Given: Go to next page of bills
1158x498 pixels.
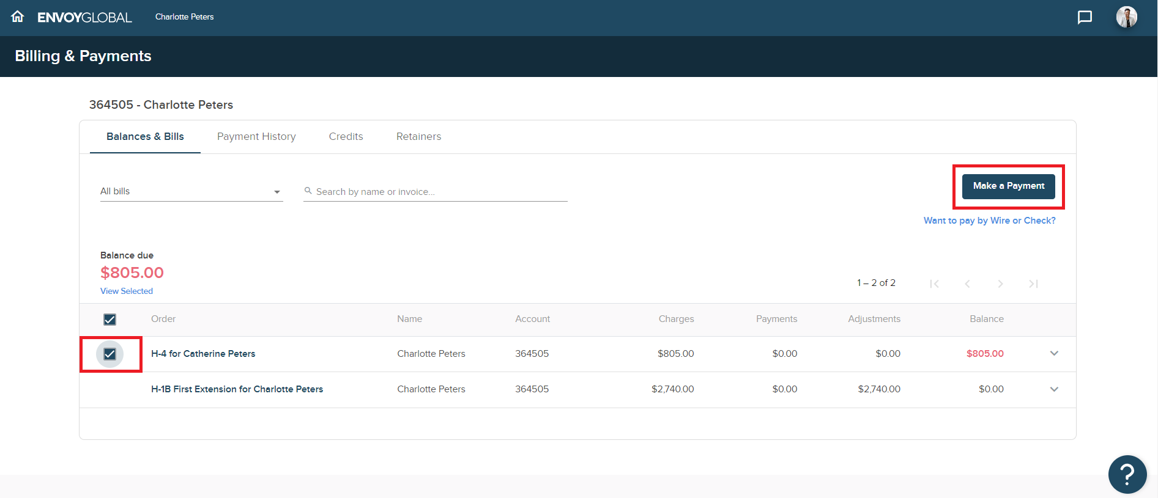Looking at the screenshot, I should 1000,284.
